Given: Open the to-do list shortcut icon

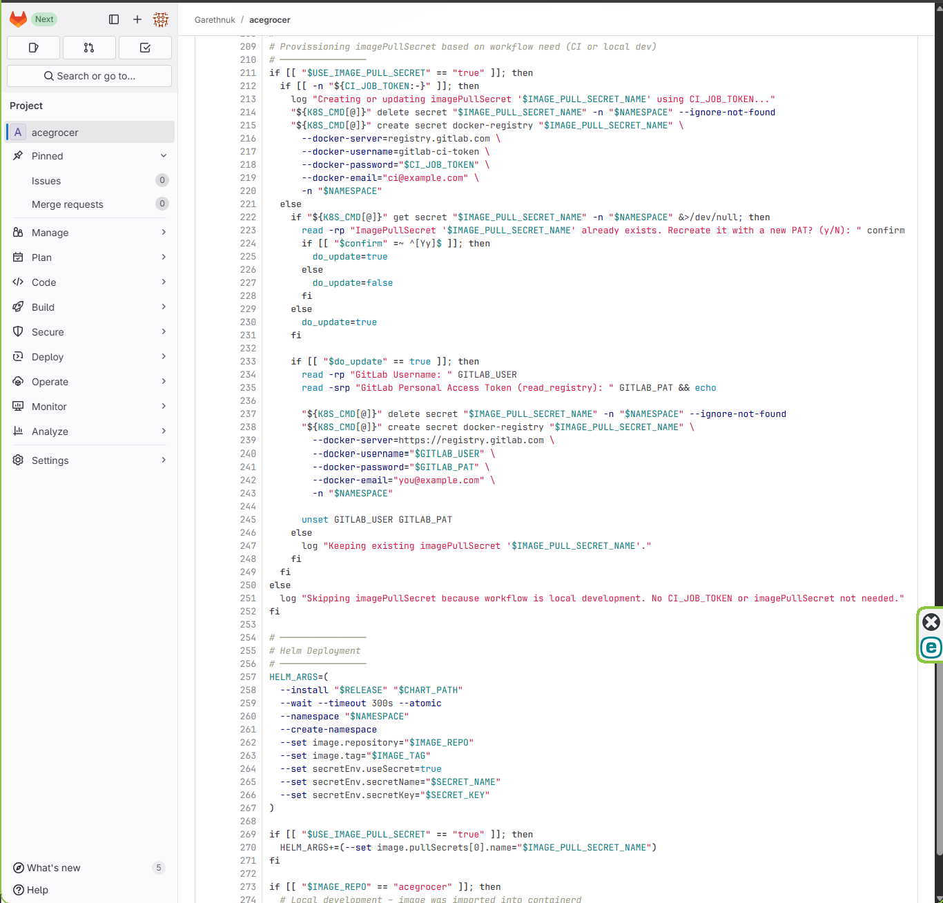Looking at the screenshot, I should [x=145, y=48].
